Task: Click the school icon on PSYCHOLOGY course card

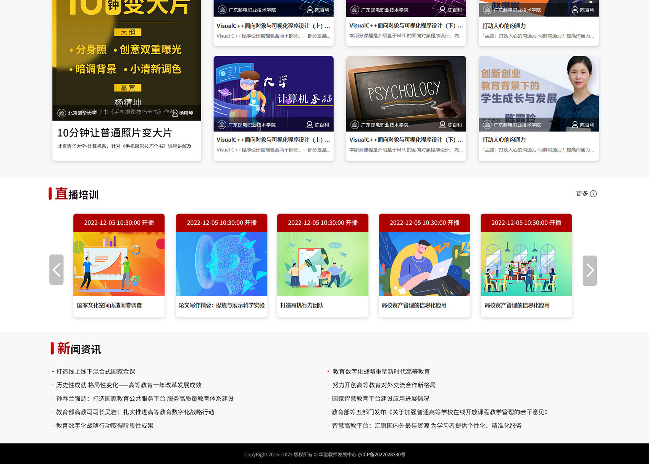Action: click(355, 124)
